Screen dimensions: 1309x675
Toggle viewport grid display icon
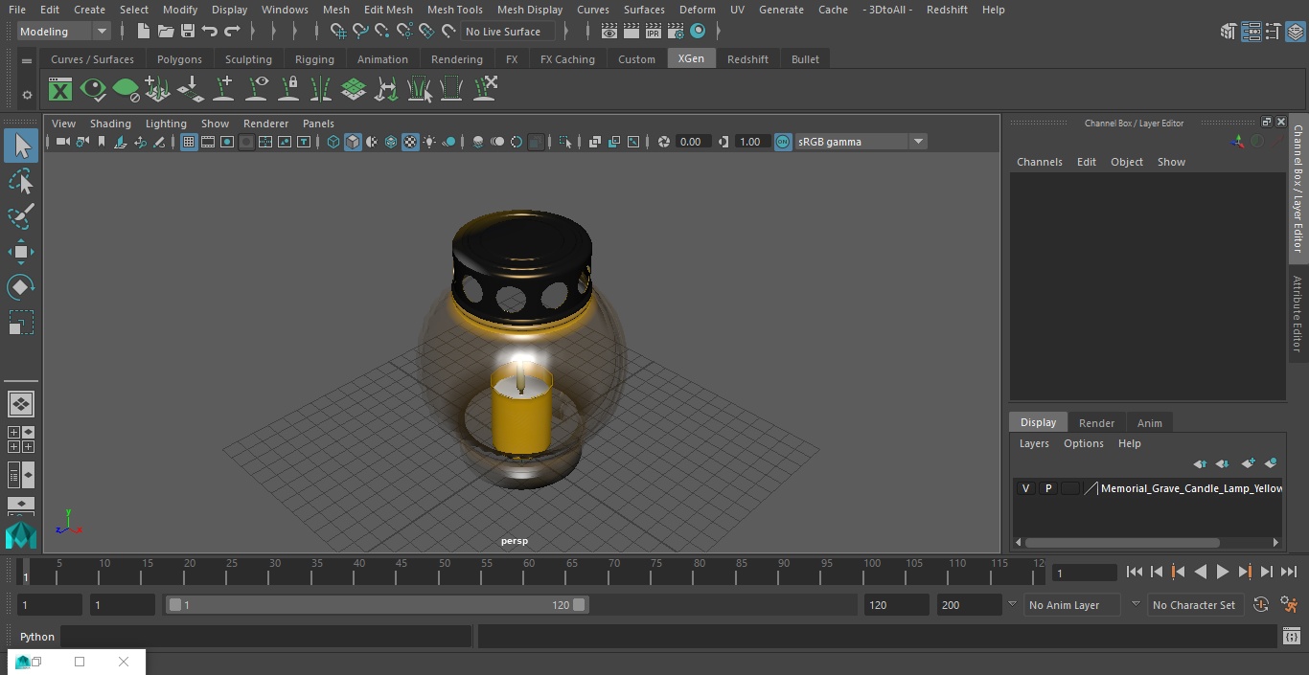click(x=189, y=142)
